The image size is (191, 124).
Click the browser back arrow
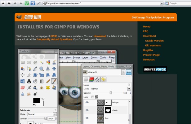pos(9,3)
